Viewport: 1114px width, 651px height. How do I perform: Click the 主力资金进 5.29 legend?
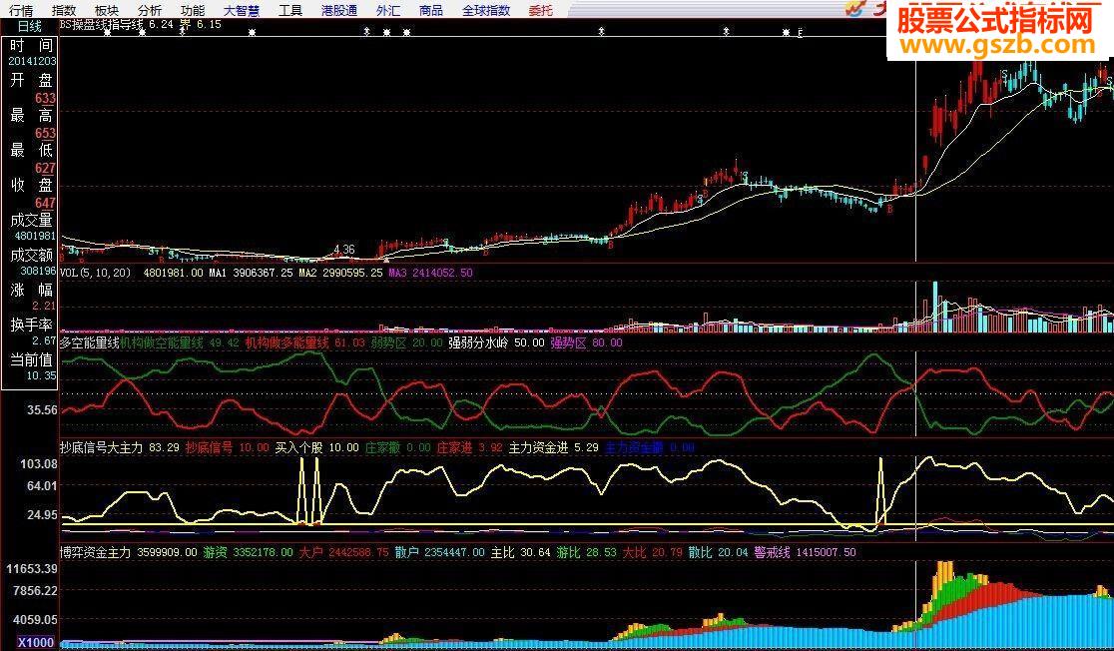pyautogui.click(x=553, y=447)
